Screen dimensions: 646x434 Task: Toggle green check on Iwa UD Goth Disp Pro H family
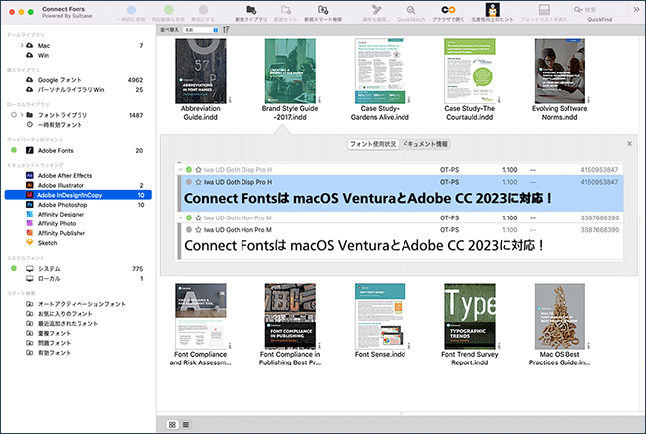[189, 170]
